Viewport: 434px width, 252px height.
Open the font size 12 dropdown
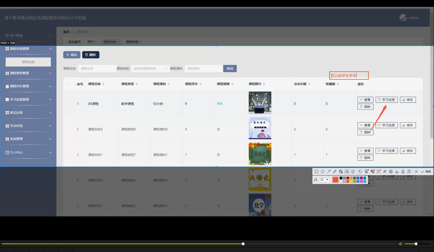324,180
